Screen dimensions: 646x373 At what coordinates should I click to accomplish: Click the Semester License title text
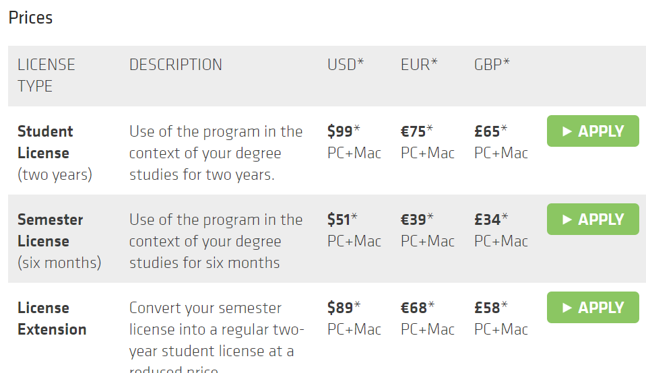pos(51,230)
